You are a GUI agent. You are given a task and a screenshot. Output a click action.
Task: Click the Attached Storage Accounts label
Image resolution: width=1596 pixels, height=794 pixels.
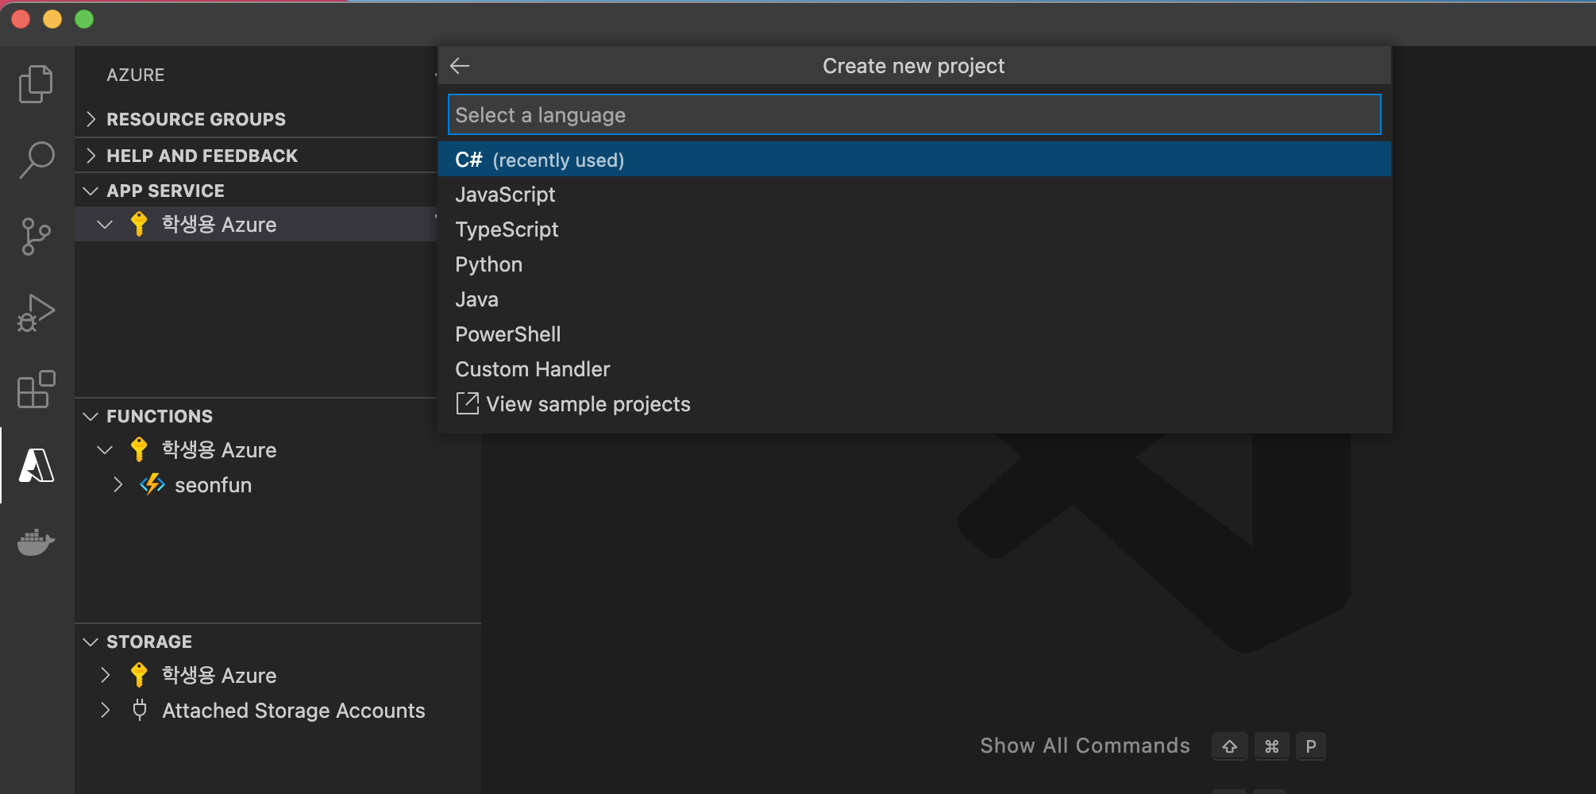294,711
